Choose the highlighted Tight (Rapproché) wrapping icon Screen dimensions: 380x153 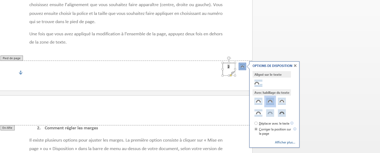point(270,101)
